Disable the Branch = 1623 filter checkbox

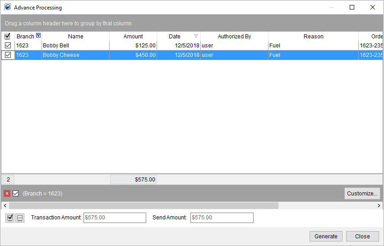point(16,194)
